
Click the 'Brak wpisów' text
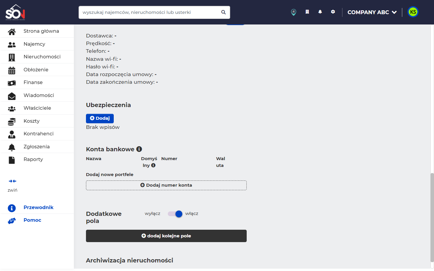tap(103, 127)
